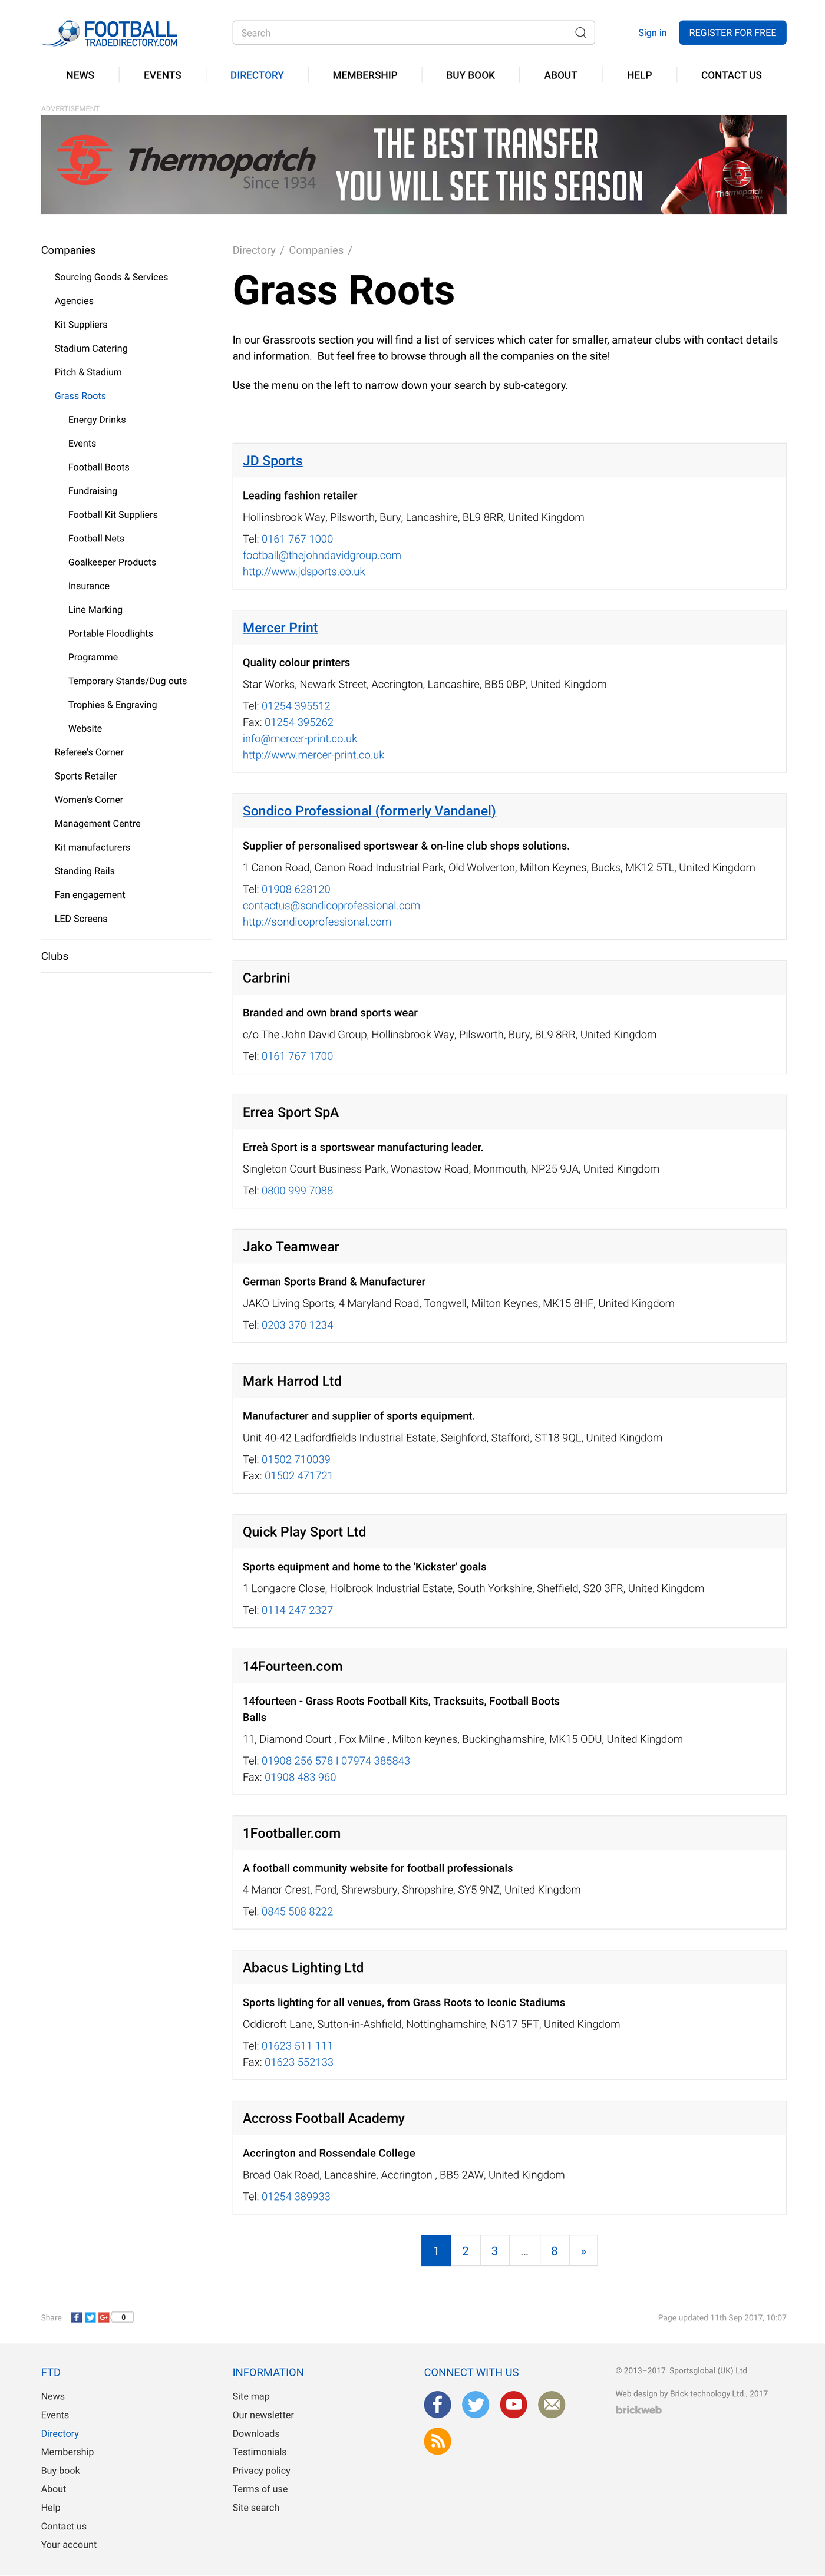Open the RSS feed icon
Screen dimensions: 825x2576
[437, 2441]
